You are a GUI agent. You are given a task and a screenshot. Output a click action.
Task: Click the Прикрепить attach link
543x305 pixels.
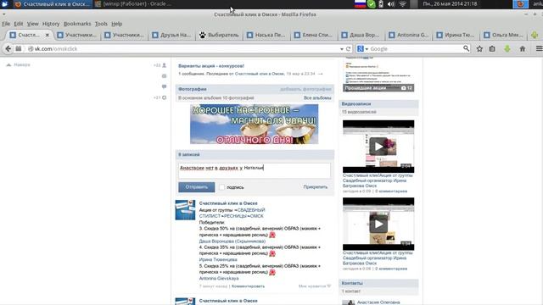[x=315, y=187]
